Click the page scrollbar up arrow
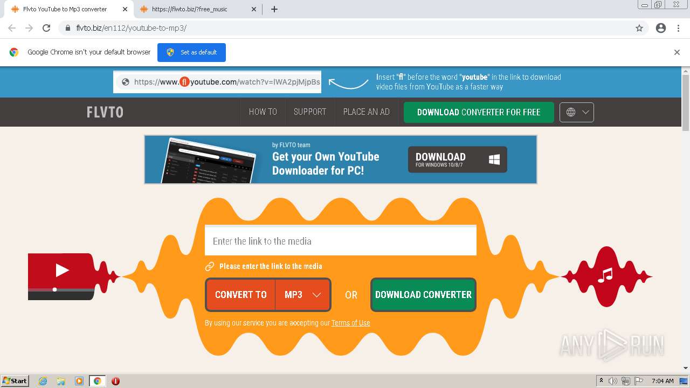This screenshot has height=388, width=690. [686, 71]
